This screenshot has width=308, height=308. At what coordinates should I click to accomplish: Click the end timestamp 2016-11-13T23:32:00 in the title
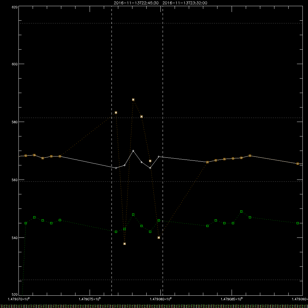[185, 3]
